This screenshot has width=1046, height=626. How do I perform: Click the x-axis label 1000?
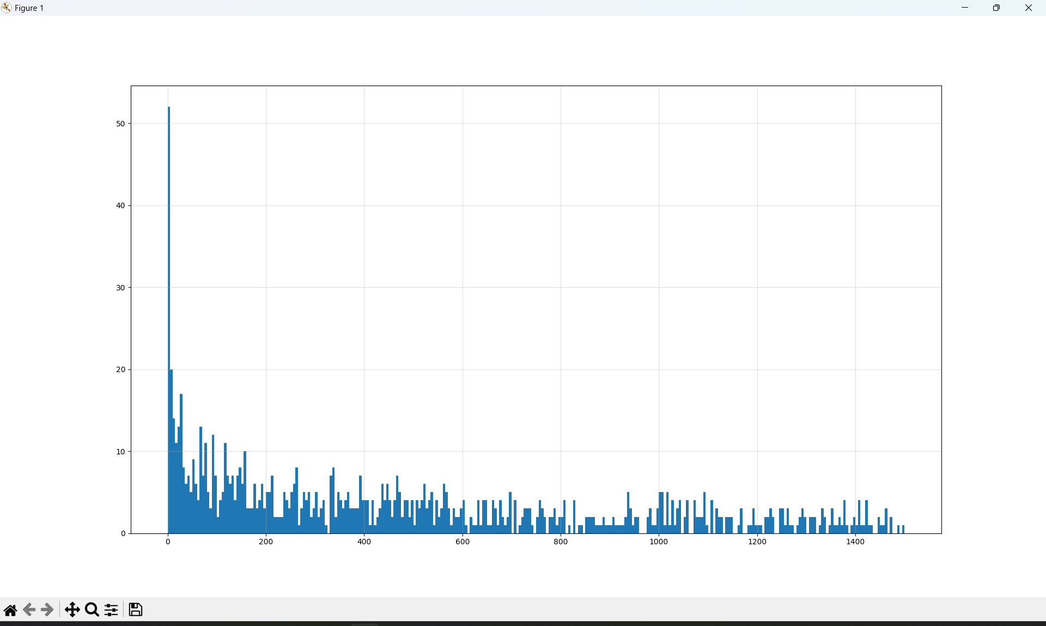(x=659, y=542)
